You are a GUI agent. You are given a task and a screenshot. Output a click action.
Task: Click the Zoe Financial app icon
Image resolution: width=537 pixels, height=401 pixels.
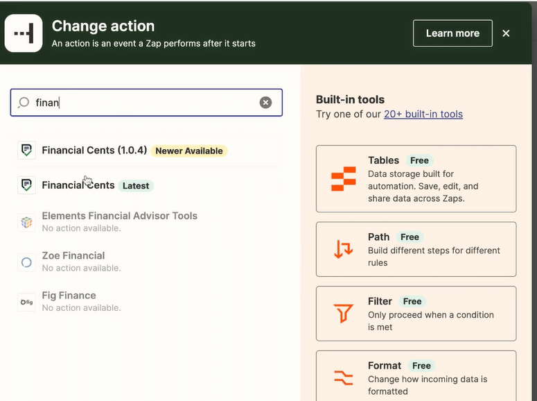coord(26,262)
